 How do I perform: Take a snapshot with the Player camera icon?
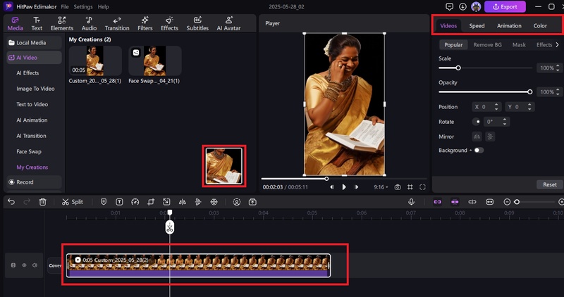click(398, 187)
